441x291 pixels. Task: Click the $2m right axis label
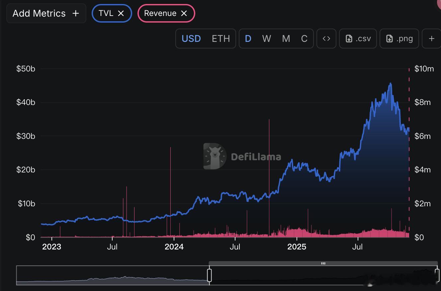422,204
